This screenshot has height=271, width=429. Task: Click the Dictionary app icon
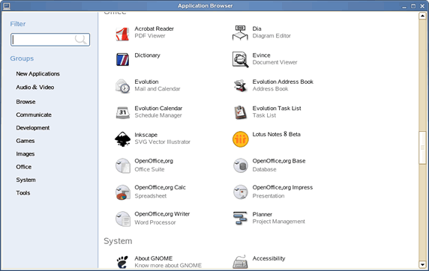coord(122,59)
